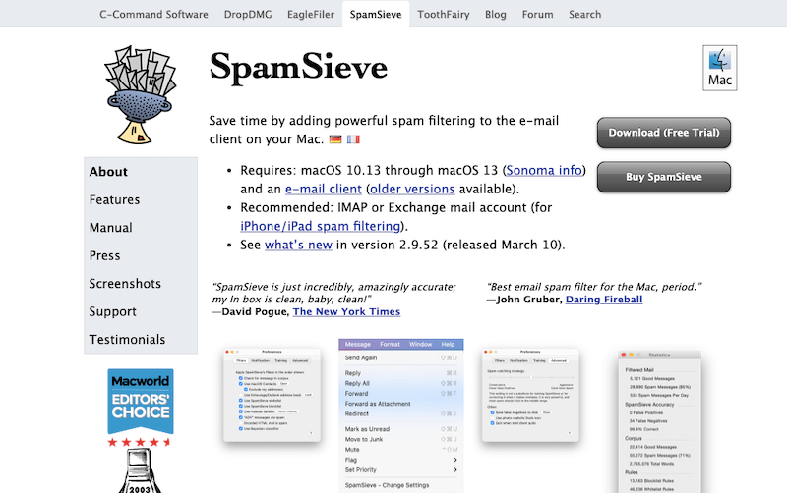Open the e-mail client link
Image resolution: width=787 pixels, height=493 pixels.
click(324, 189)
